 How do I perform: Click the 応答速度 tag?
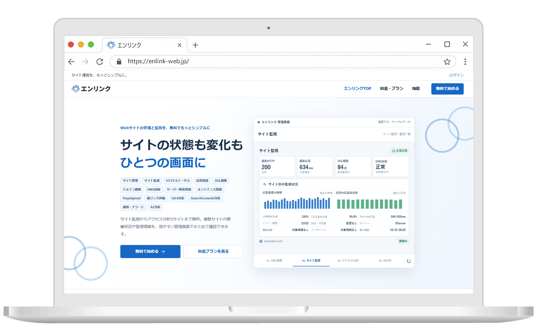[202, 181]
